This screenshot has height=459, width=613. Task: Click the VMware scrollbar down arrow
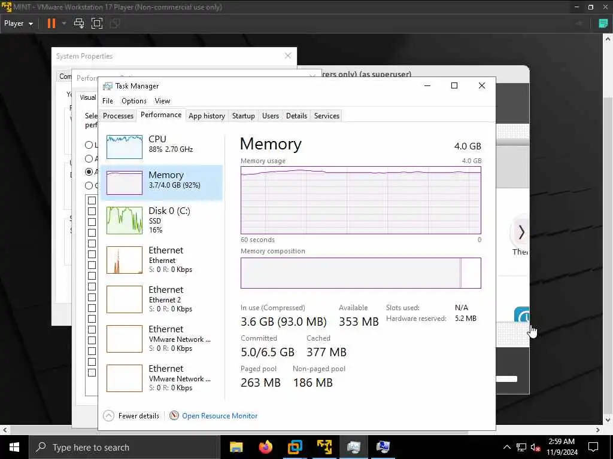pos(608,420)
